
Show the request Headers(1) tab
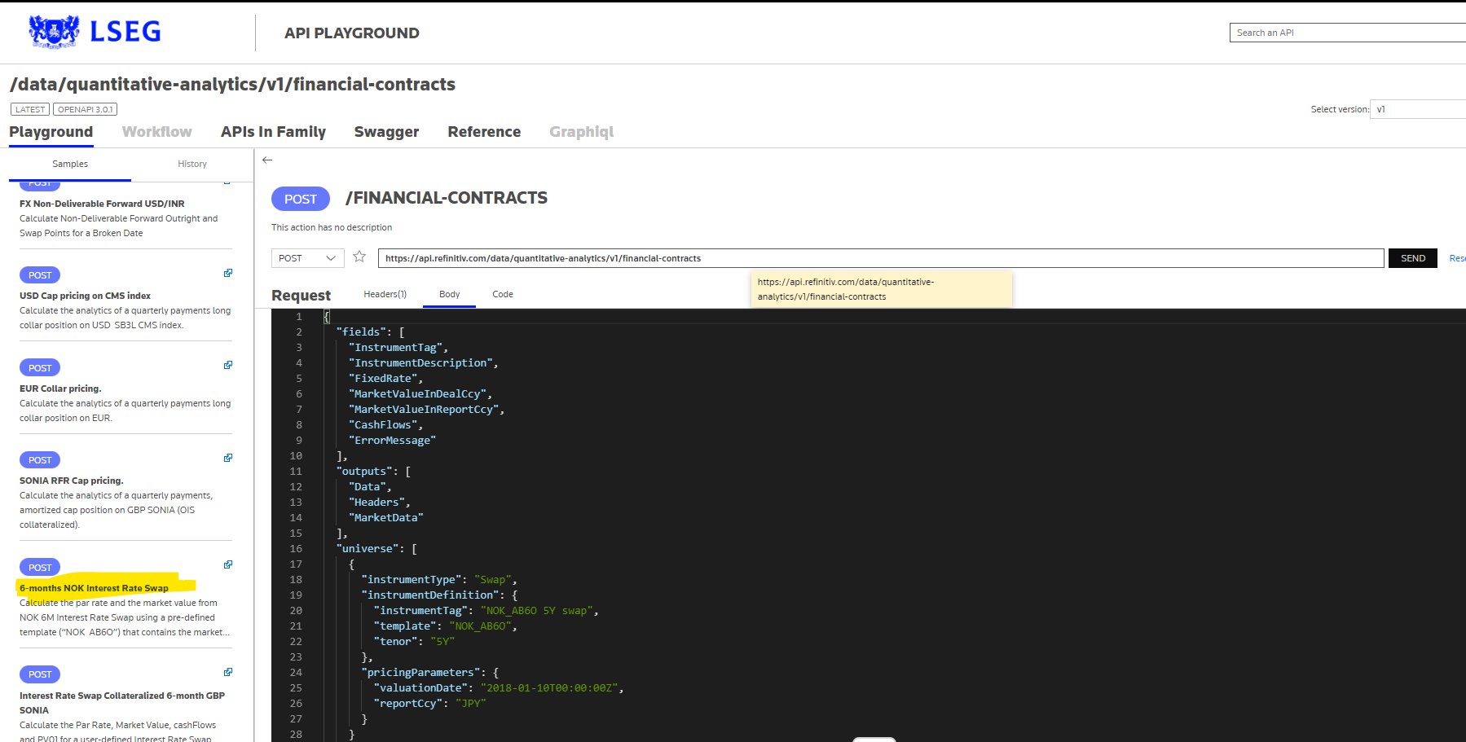(x=385, y=294)
